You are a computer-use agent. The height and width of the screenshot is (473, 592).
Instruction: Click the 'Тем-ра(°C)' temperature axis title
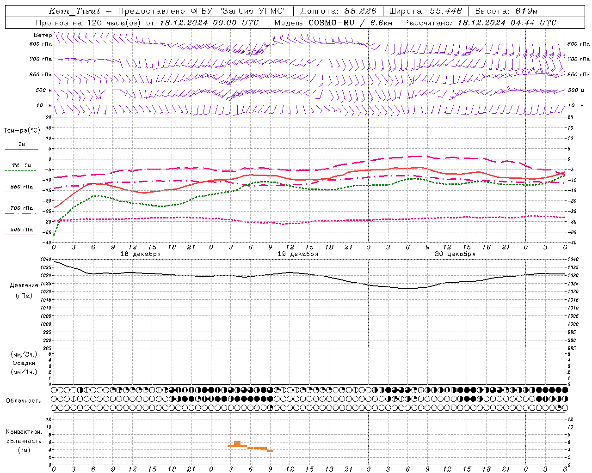point(22,131)
